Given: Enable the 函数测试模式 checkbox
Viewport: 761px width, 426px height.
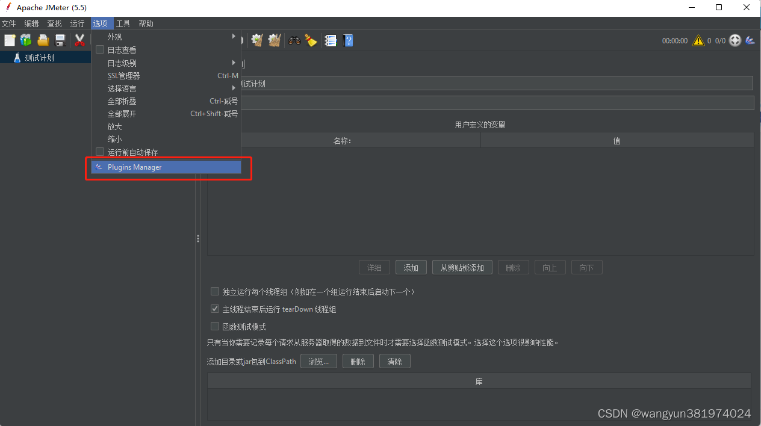Looking at the screenshot, I should pyautogui.click(x=215, y=326).
